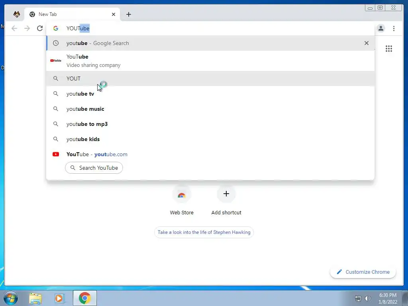Open the Windows Start orb
Viewport: 408px width, 306px height.
pos(10,298)
